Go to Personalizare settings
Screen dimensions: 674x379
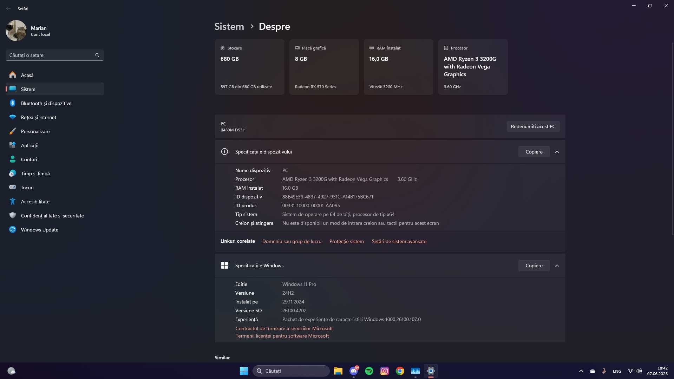(54, 131)
